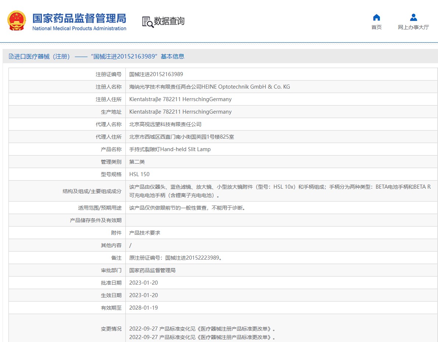Select the 备注 label
Viewport: 438px width, 342px height.
point(117,258)
